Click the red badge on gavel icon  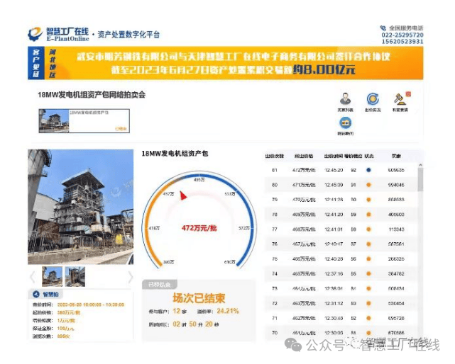(x=408, y=94)
